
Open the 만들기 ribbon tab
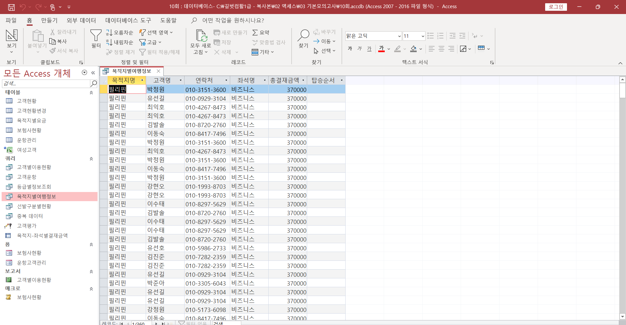[49, 21]
